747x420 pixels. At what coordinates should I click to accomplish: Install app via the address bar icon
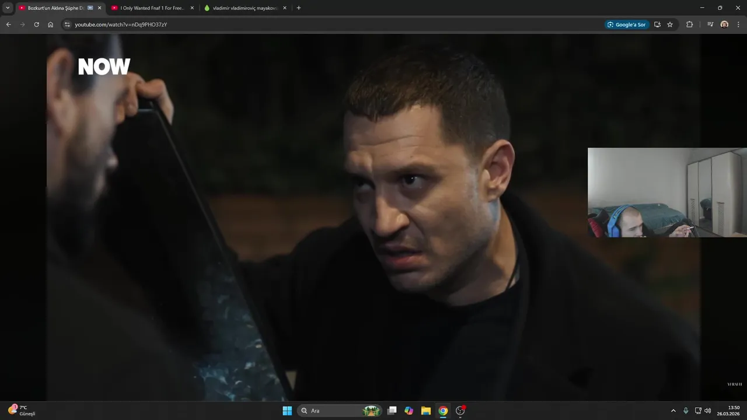(x=657, y=24)
